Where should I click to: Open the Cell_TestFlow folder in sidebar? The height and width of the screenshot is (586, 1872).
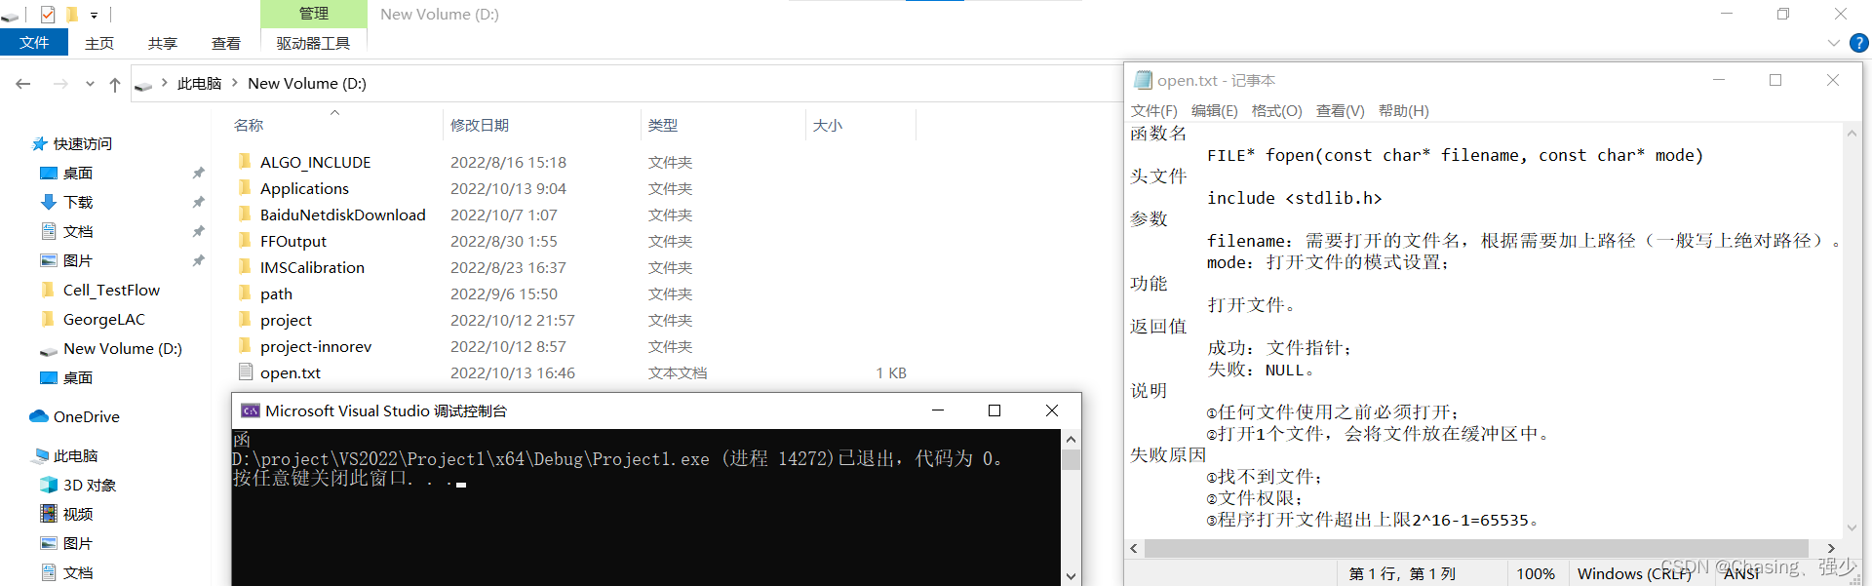coord(111,290)
